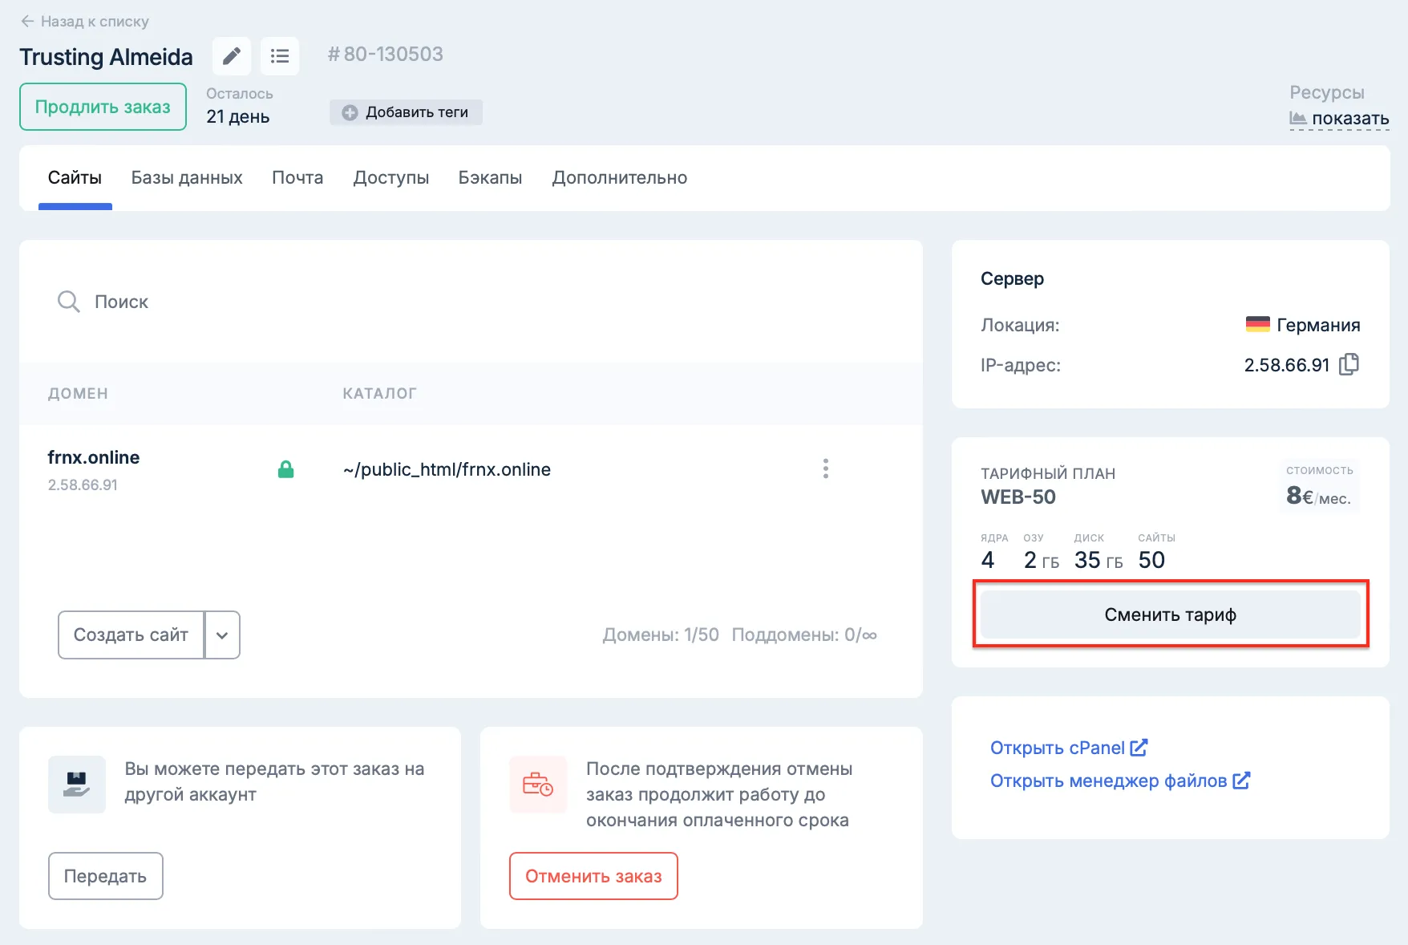This screenshot has width=1408, height=945.
Task: Click the Добавить теги button
Action: pos(406,112)
